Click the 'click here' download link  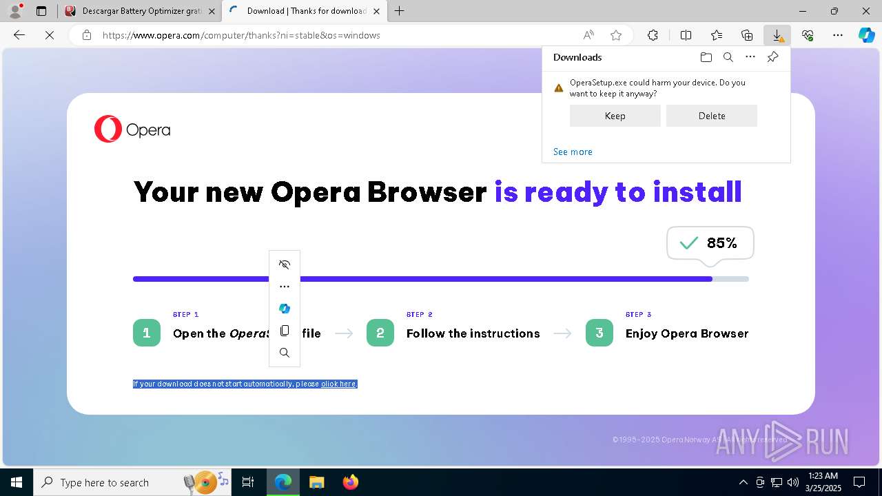pyautogui.click(x=338, y=384)
